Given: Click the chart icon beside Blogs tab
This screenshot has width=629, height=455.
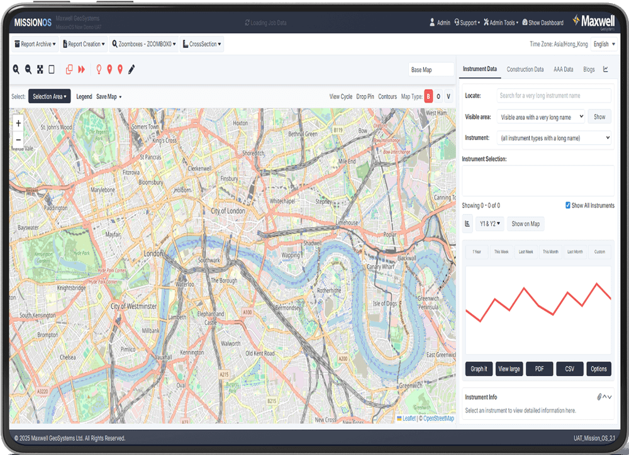Looking at the screenshot, I should point(606,69).
